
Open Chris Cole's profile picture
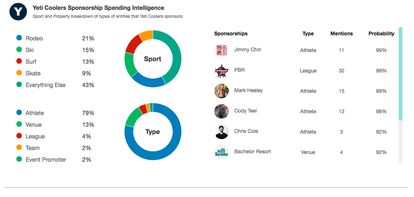click(222, 132)
